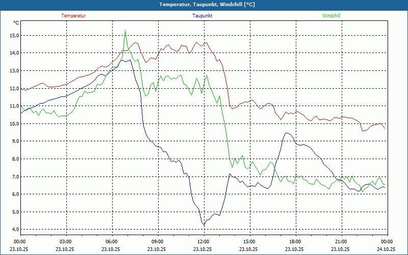Click the 24.10.25 date label

(386, 249)
